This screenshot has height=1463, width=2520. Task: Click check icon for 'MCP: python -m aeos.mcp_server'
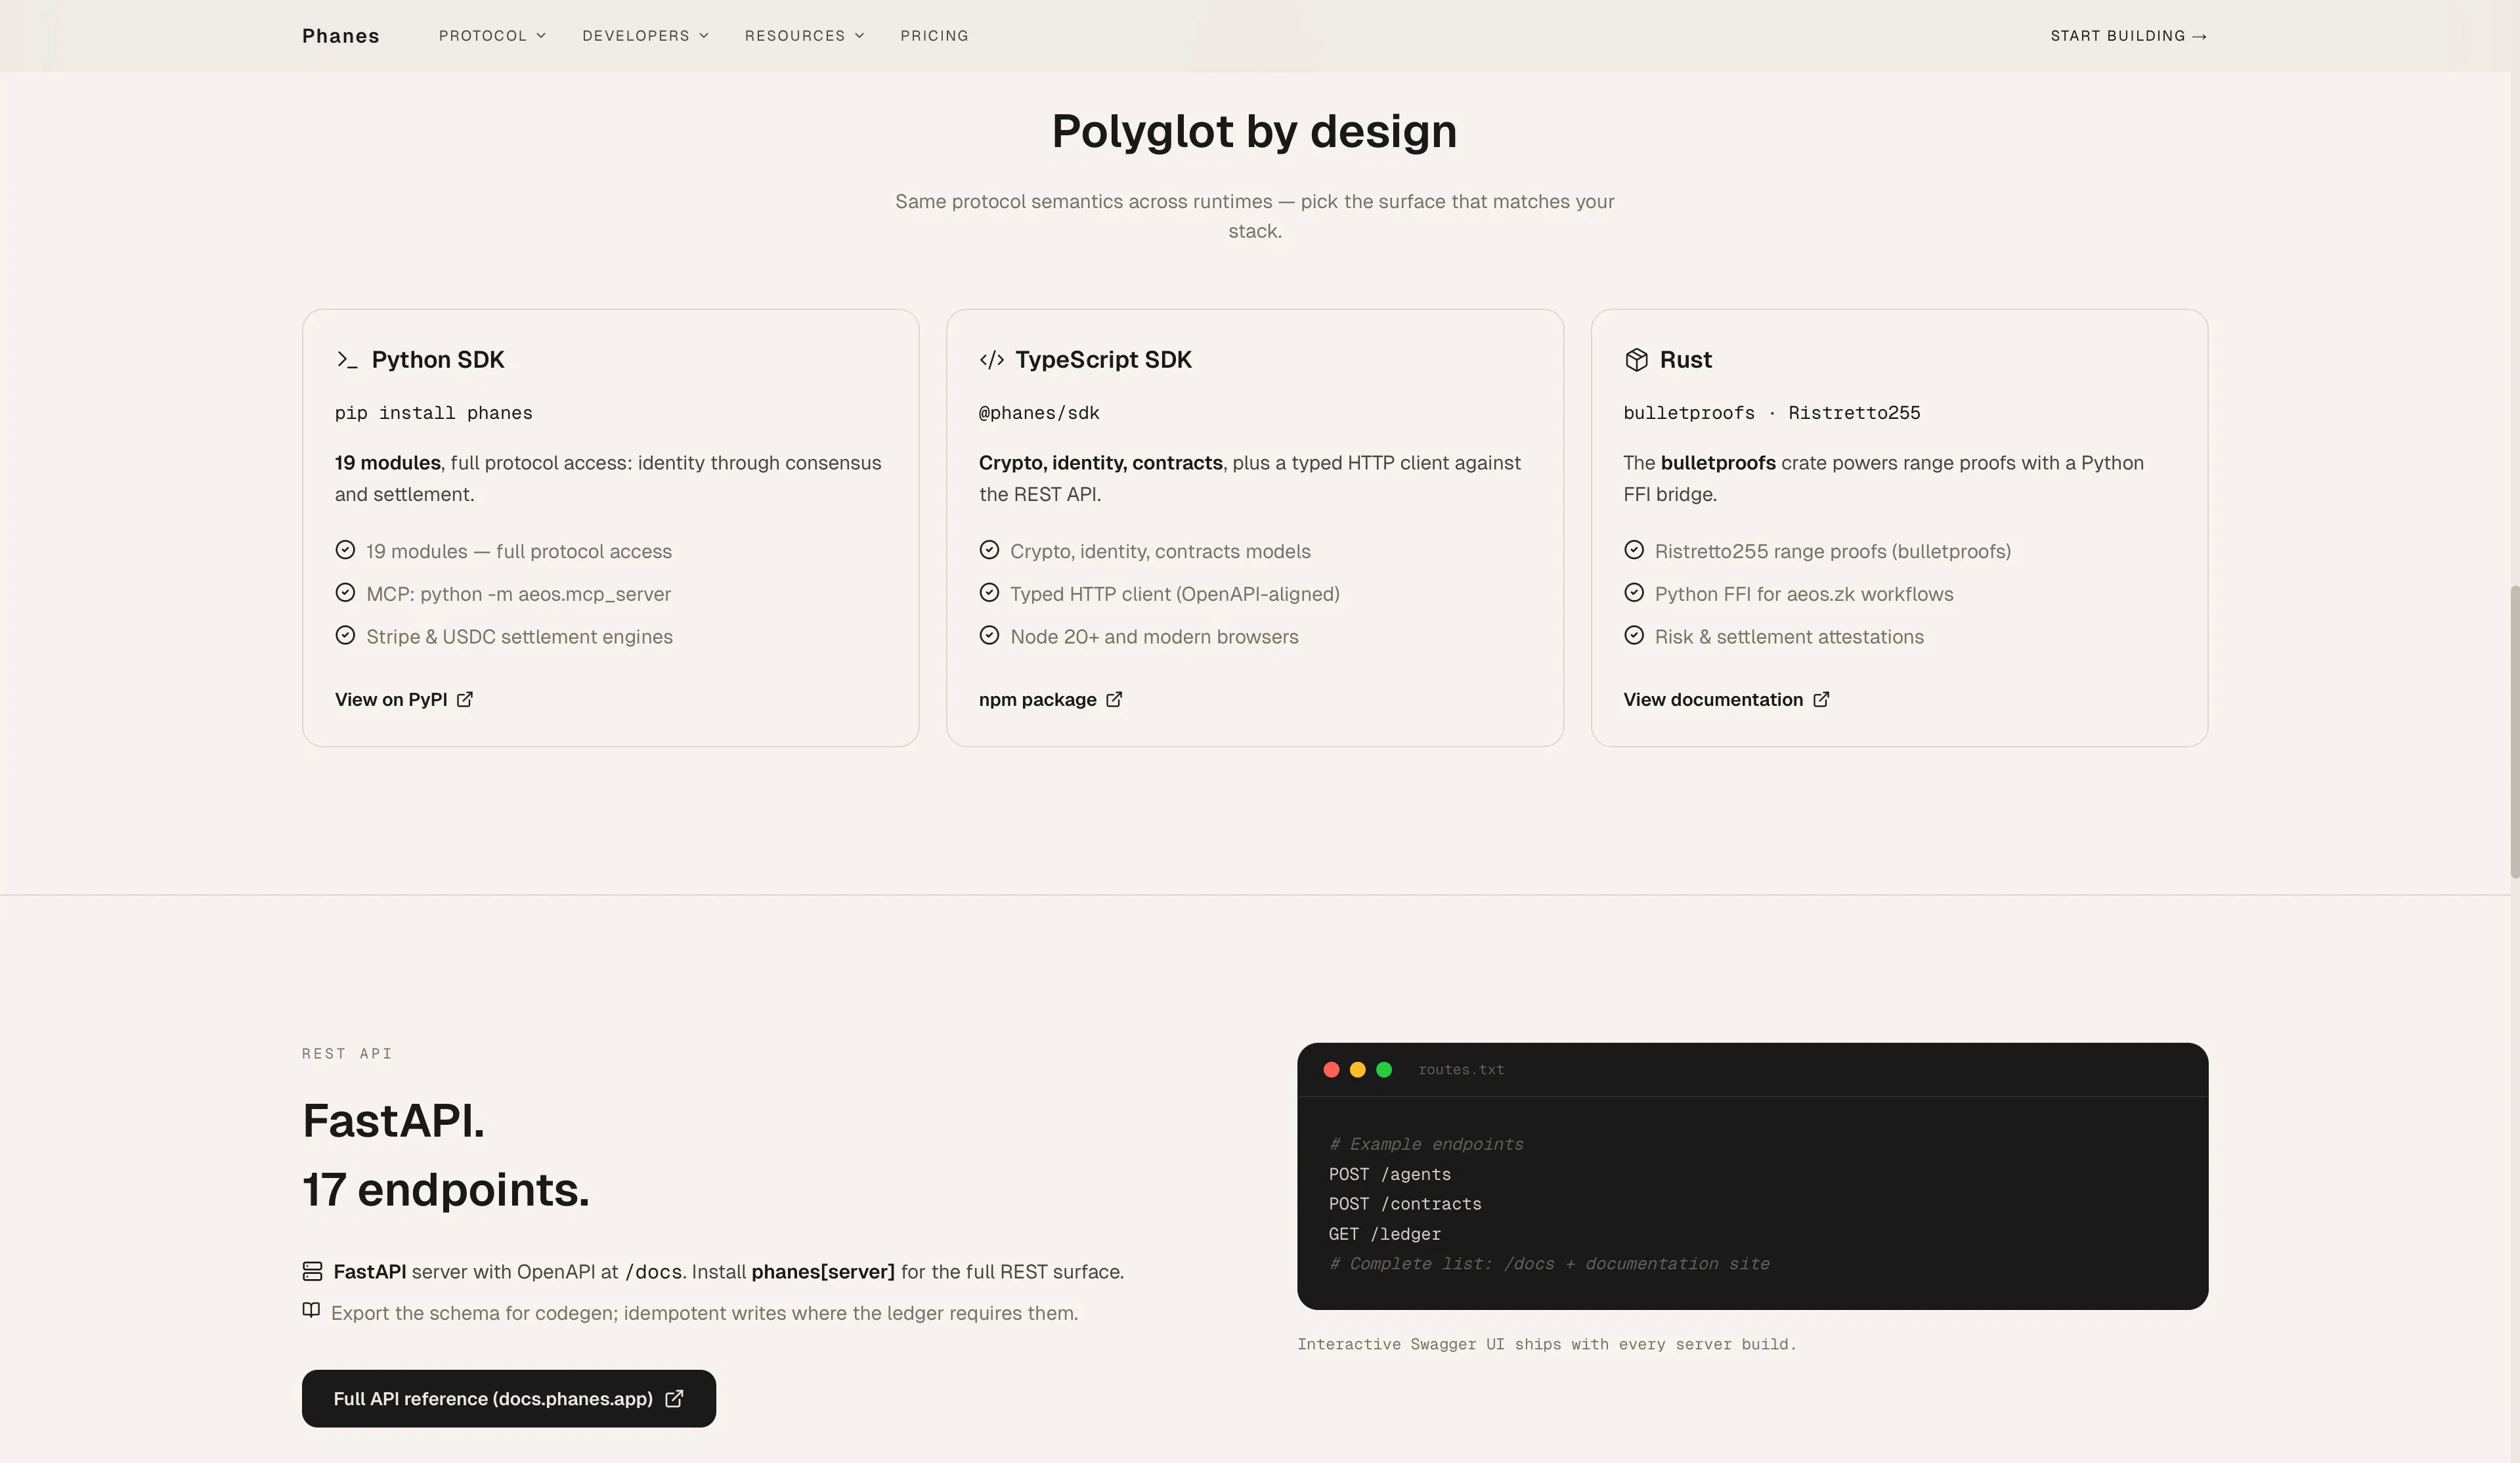tap(345, 593)
